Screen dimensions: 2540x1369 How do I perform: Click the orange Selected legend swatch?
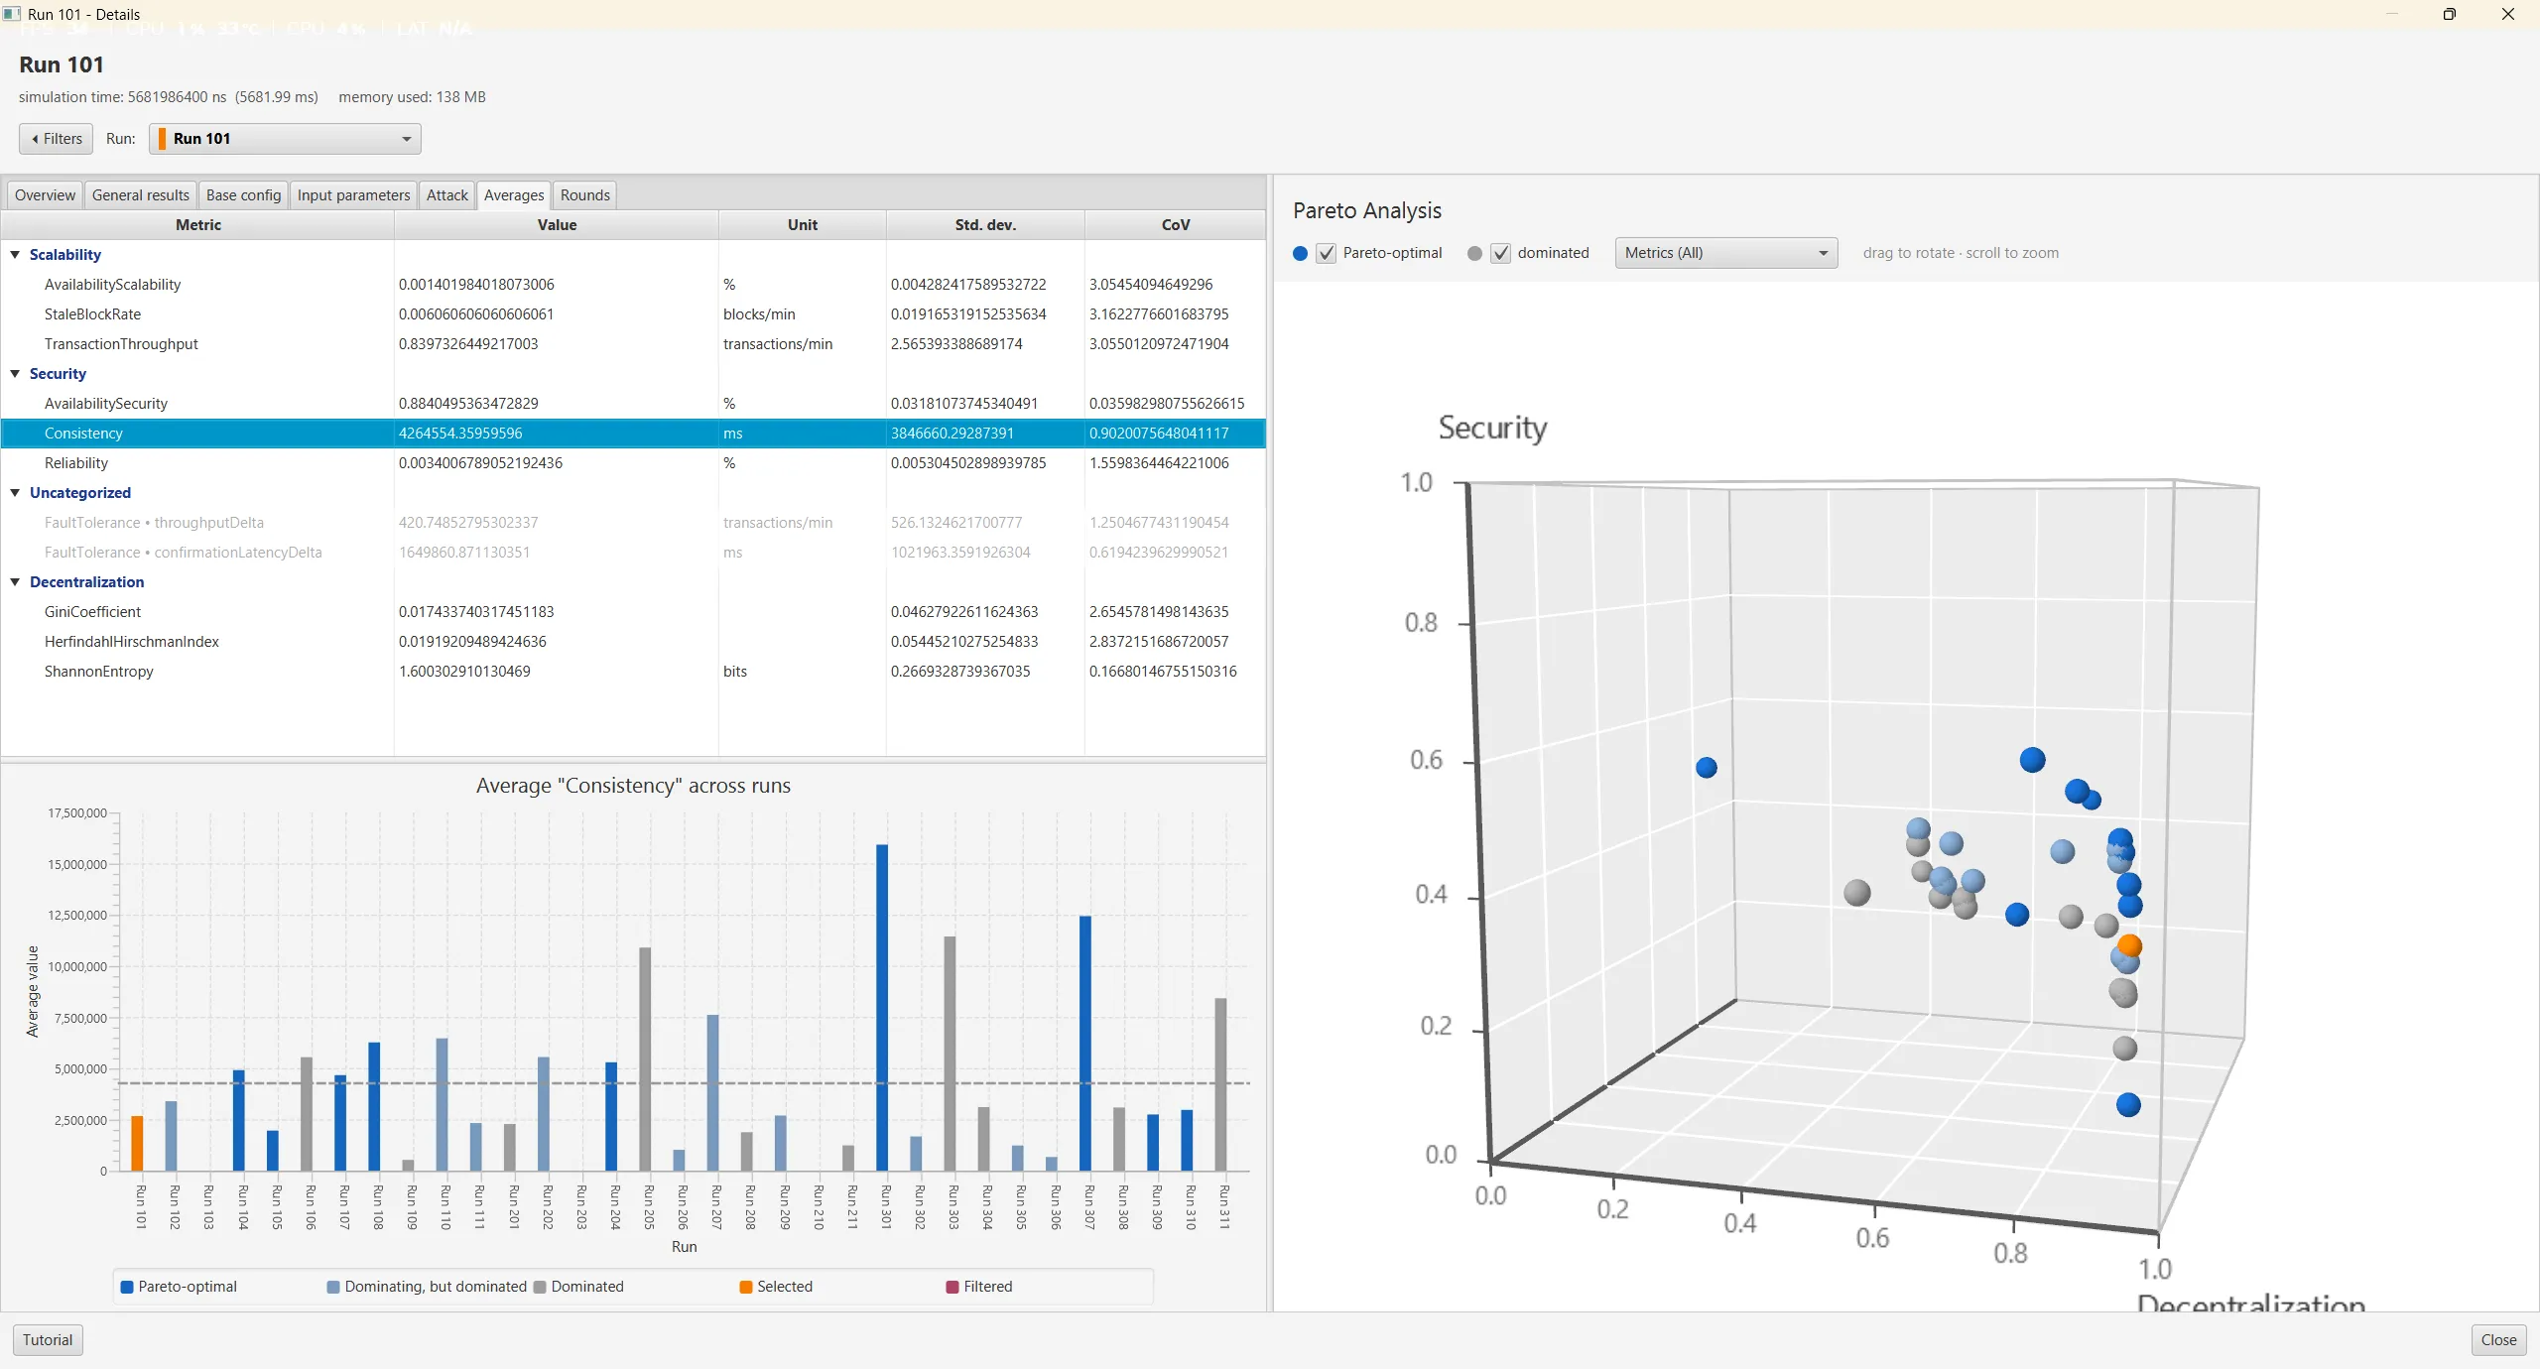coord(746,1288)
